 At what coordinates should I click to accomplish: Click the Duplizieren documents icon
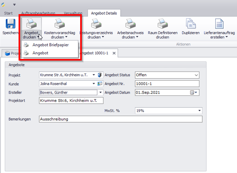pos(190,24)
